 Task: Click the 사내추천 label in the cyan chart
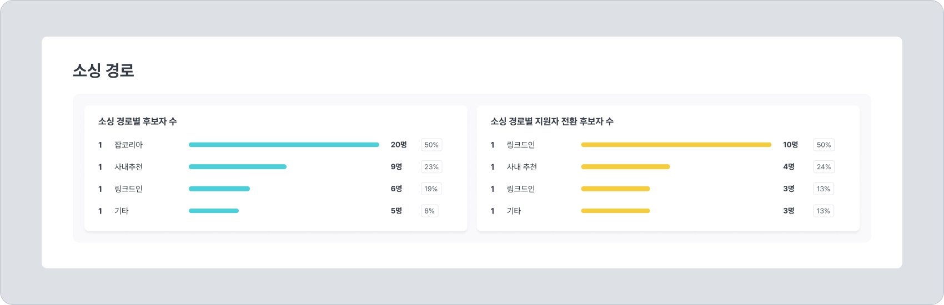128,167
